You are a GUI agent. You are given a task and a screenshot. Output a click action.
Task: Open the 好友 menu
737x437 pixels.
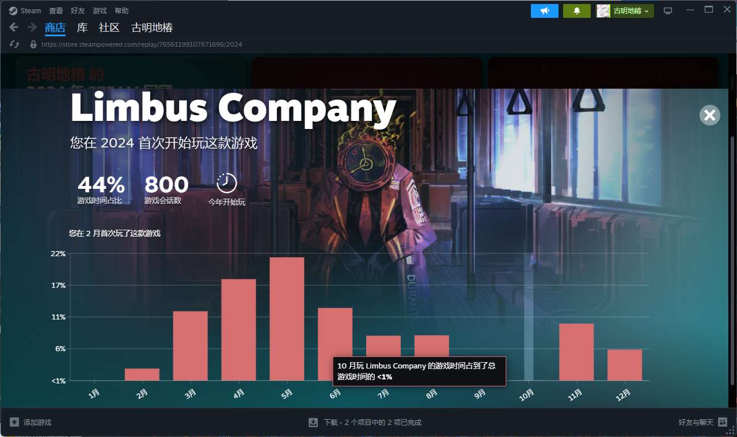click(78, 11)
